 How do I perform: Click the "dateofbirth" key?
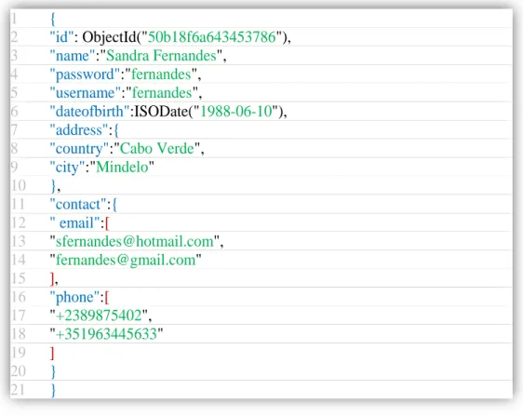pos(89,112)
